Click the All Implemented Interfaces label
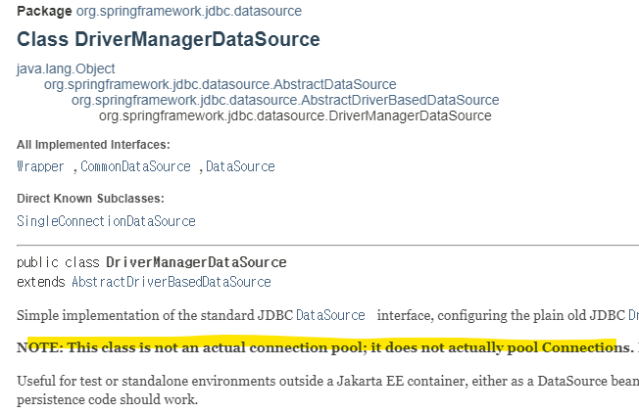 click(93, 145)
